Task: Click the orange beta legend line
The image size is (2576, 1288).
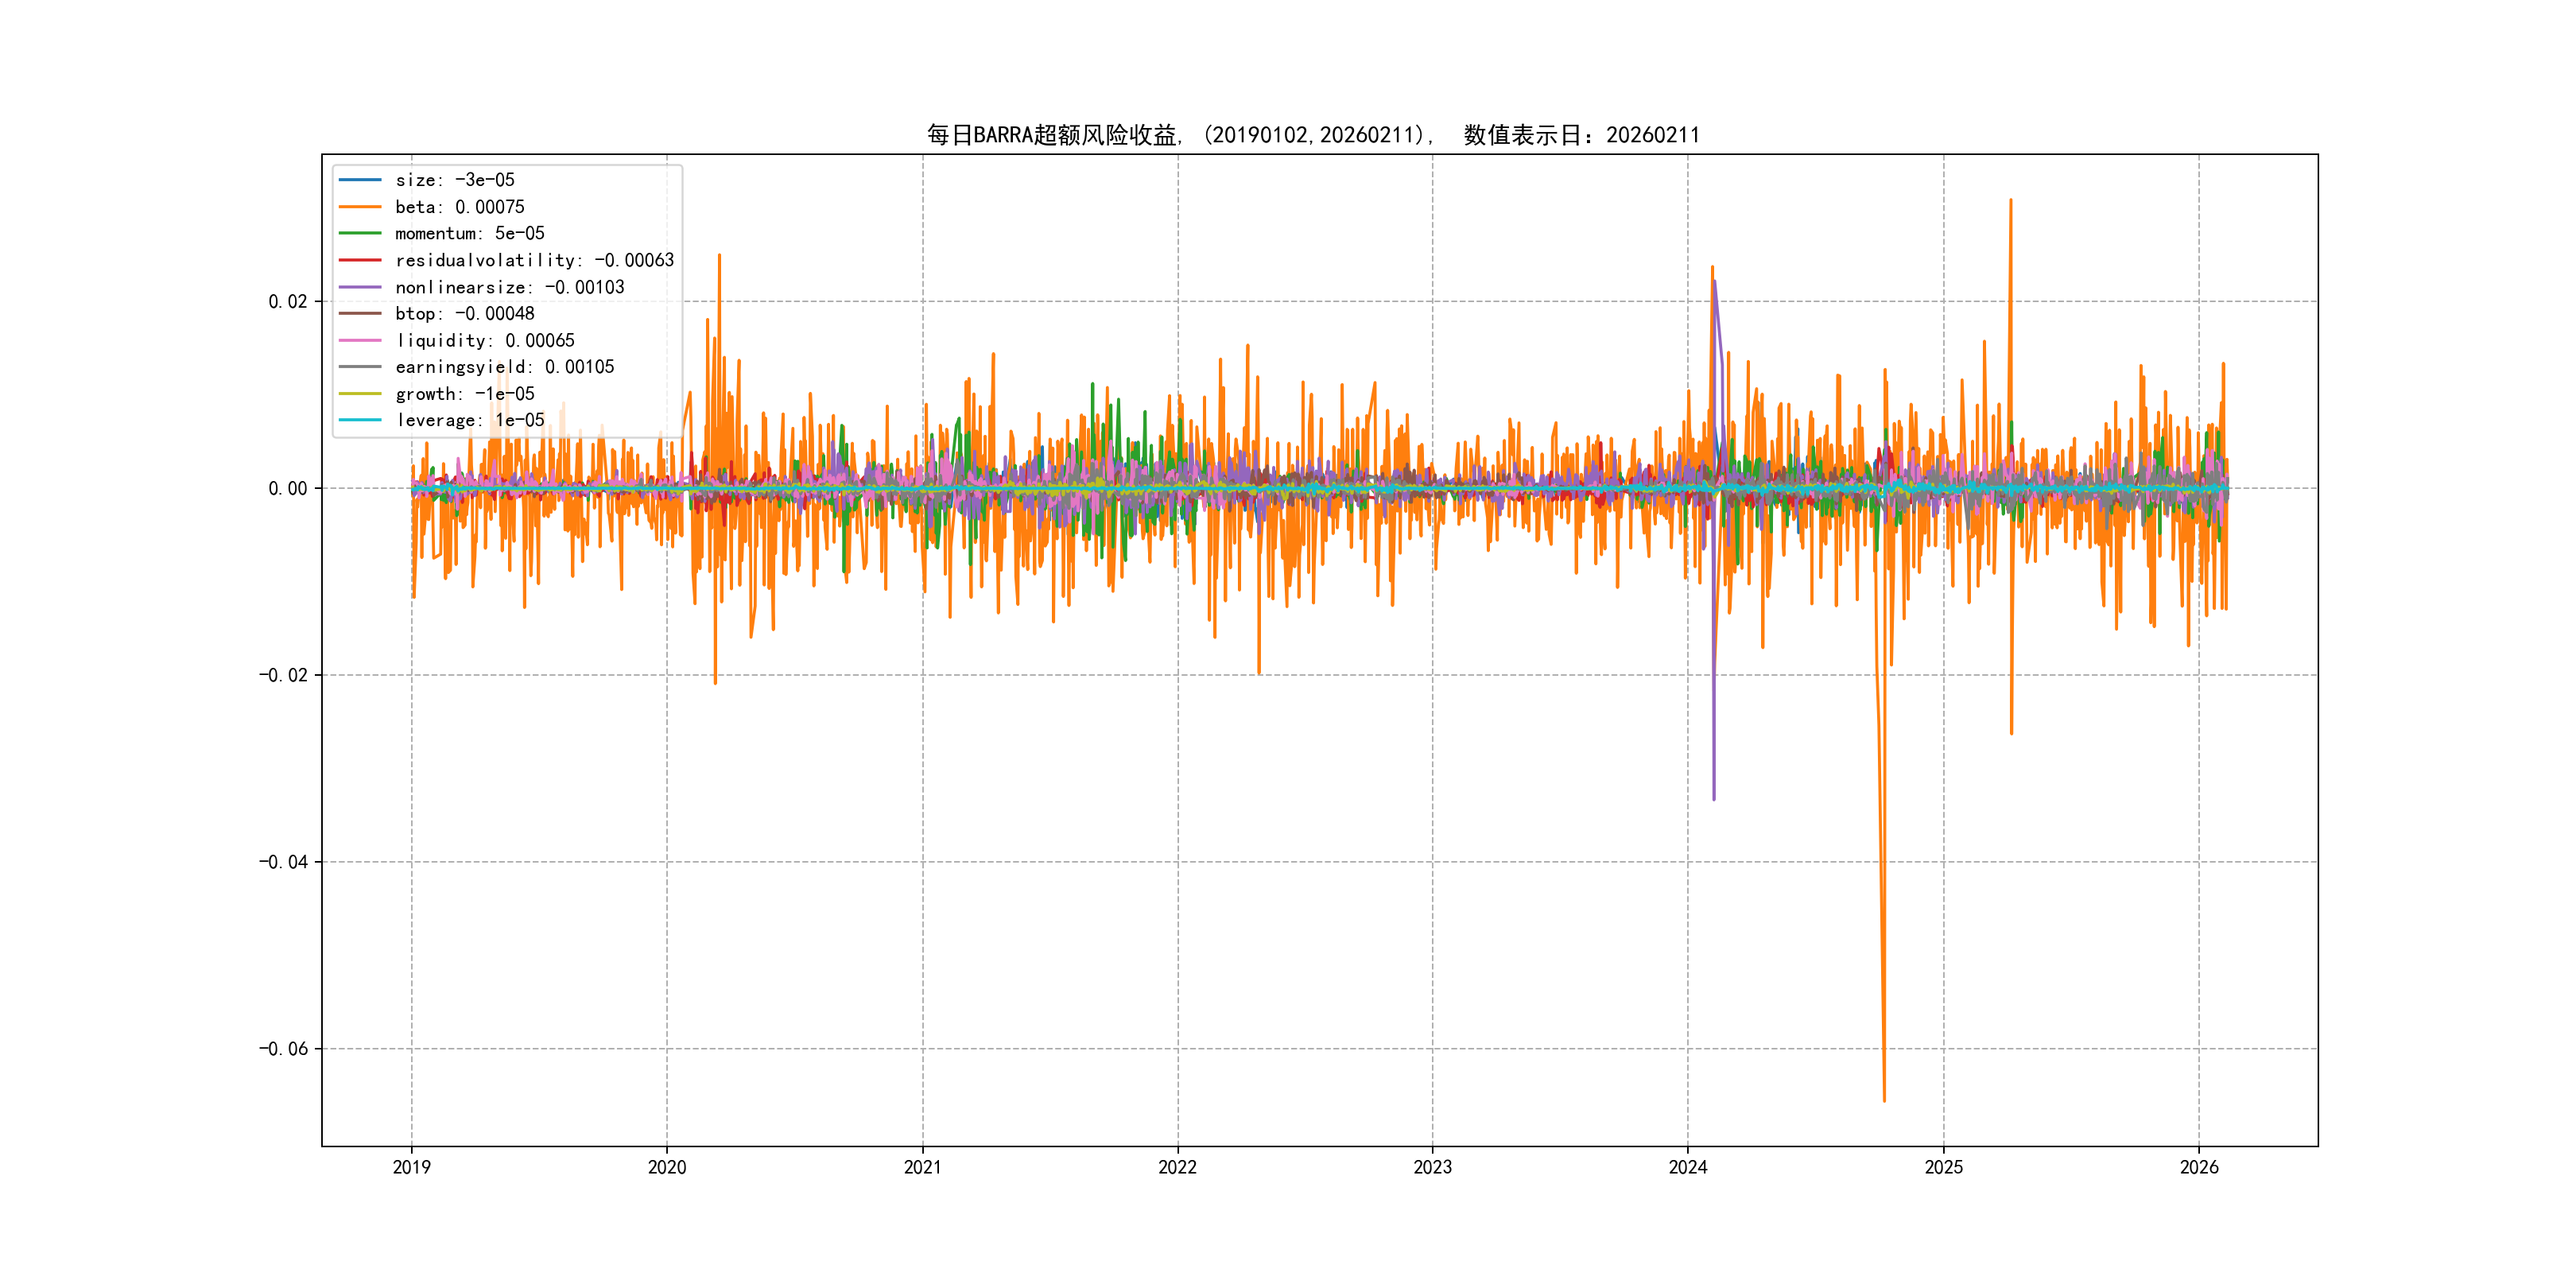Action: tap(360, 207)
